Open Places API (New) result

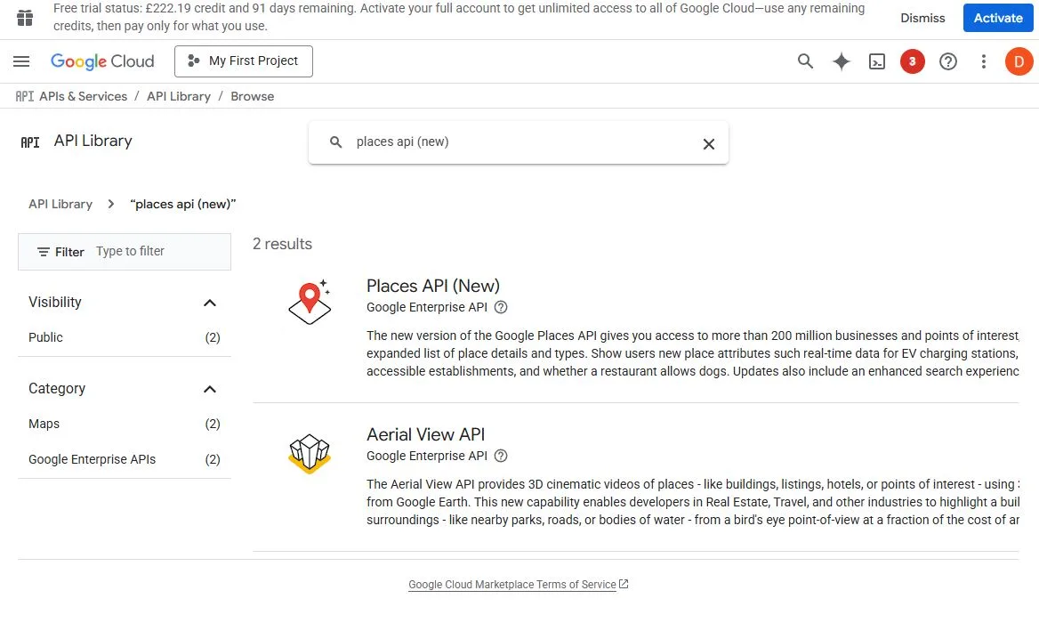433,286
